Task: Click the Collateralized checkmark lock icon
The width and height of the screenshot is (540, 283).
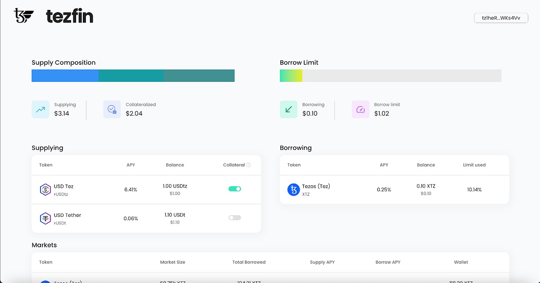Action: (112, 109)
